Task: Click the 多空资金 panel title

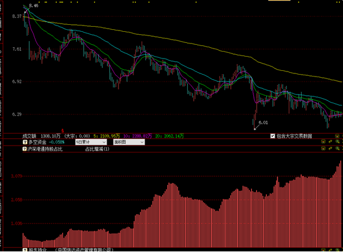Action: [x=37, y=142]
